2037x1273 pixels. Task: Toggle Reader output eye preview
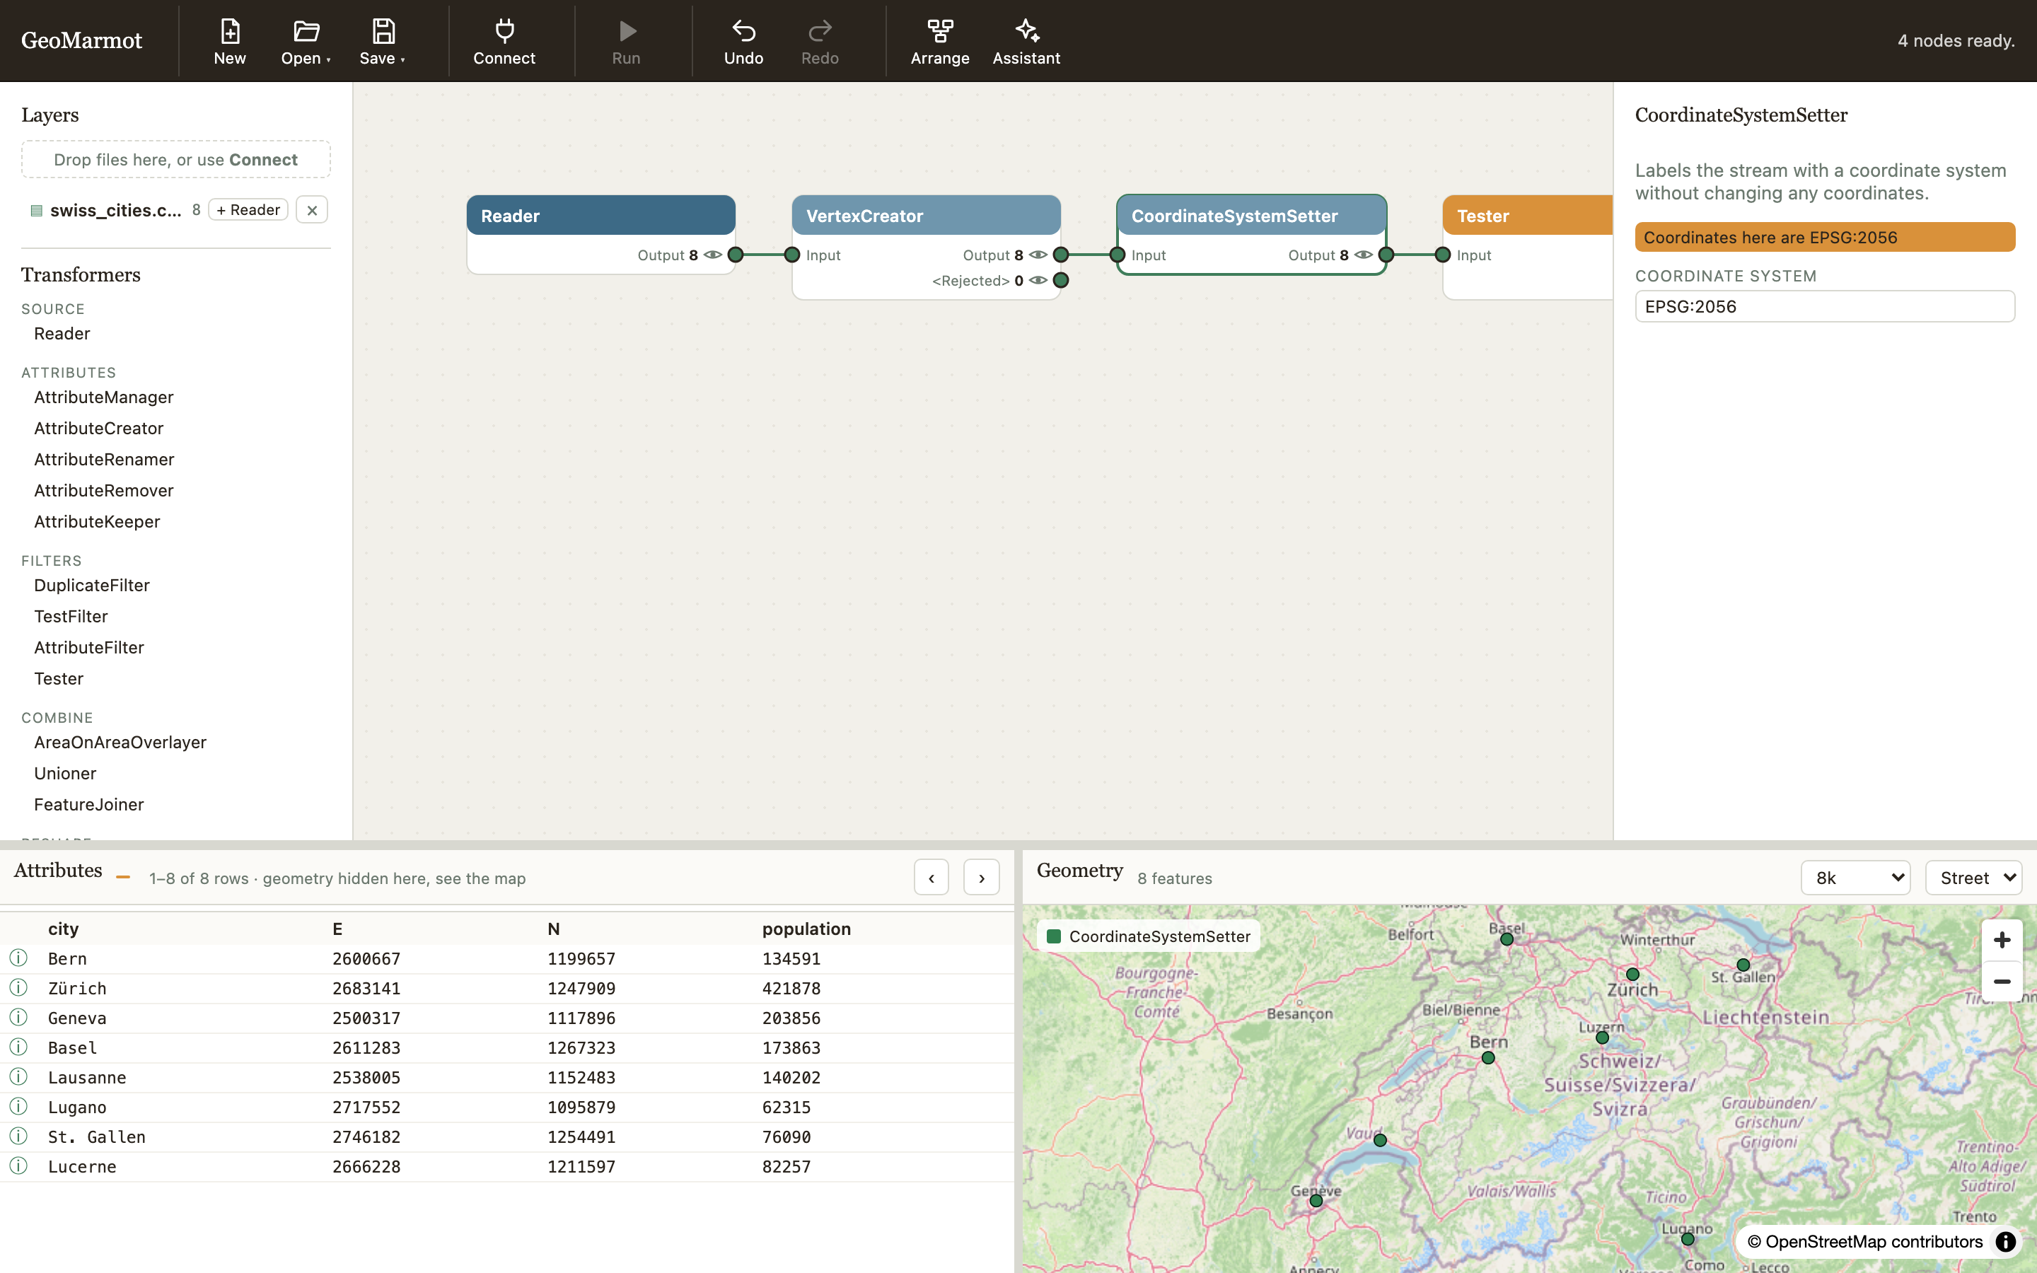(x=713, y=255)
